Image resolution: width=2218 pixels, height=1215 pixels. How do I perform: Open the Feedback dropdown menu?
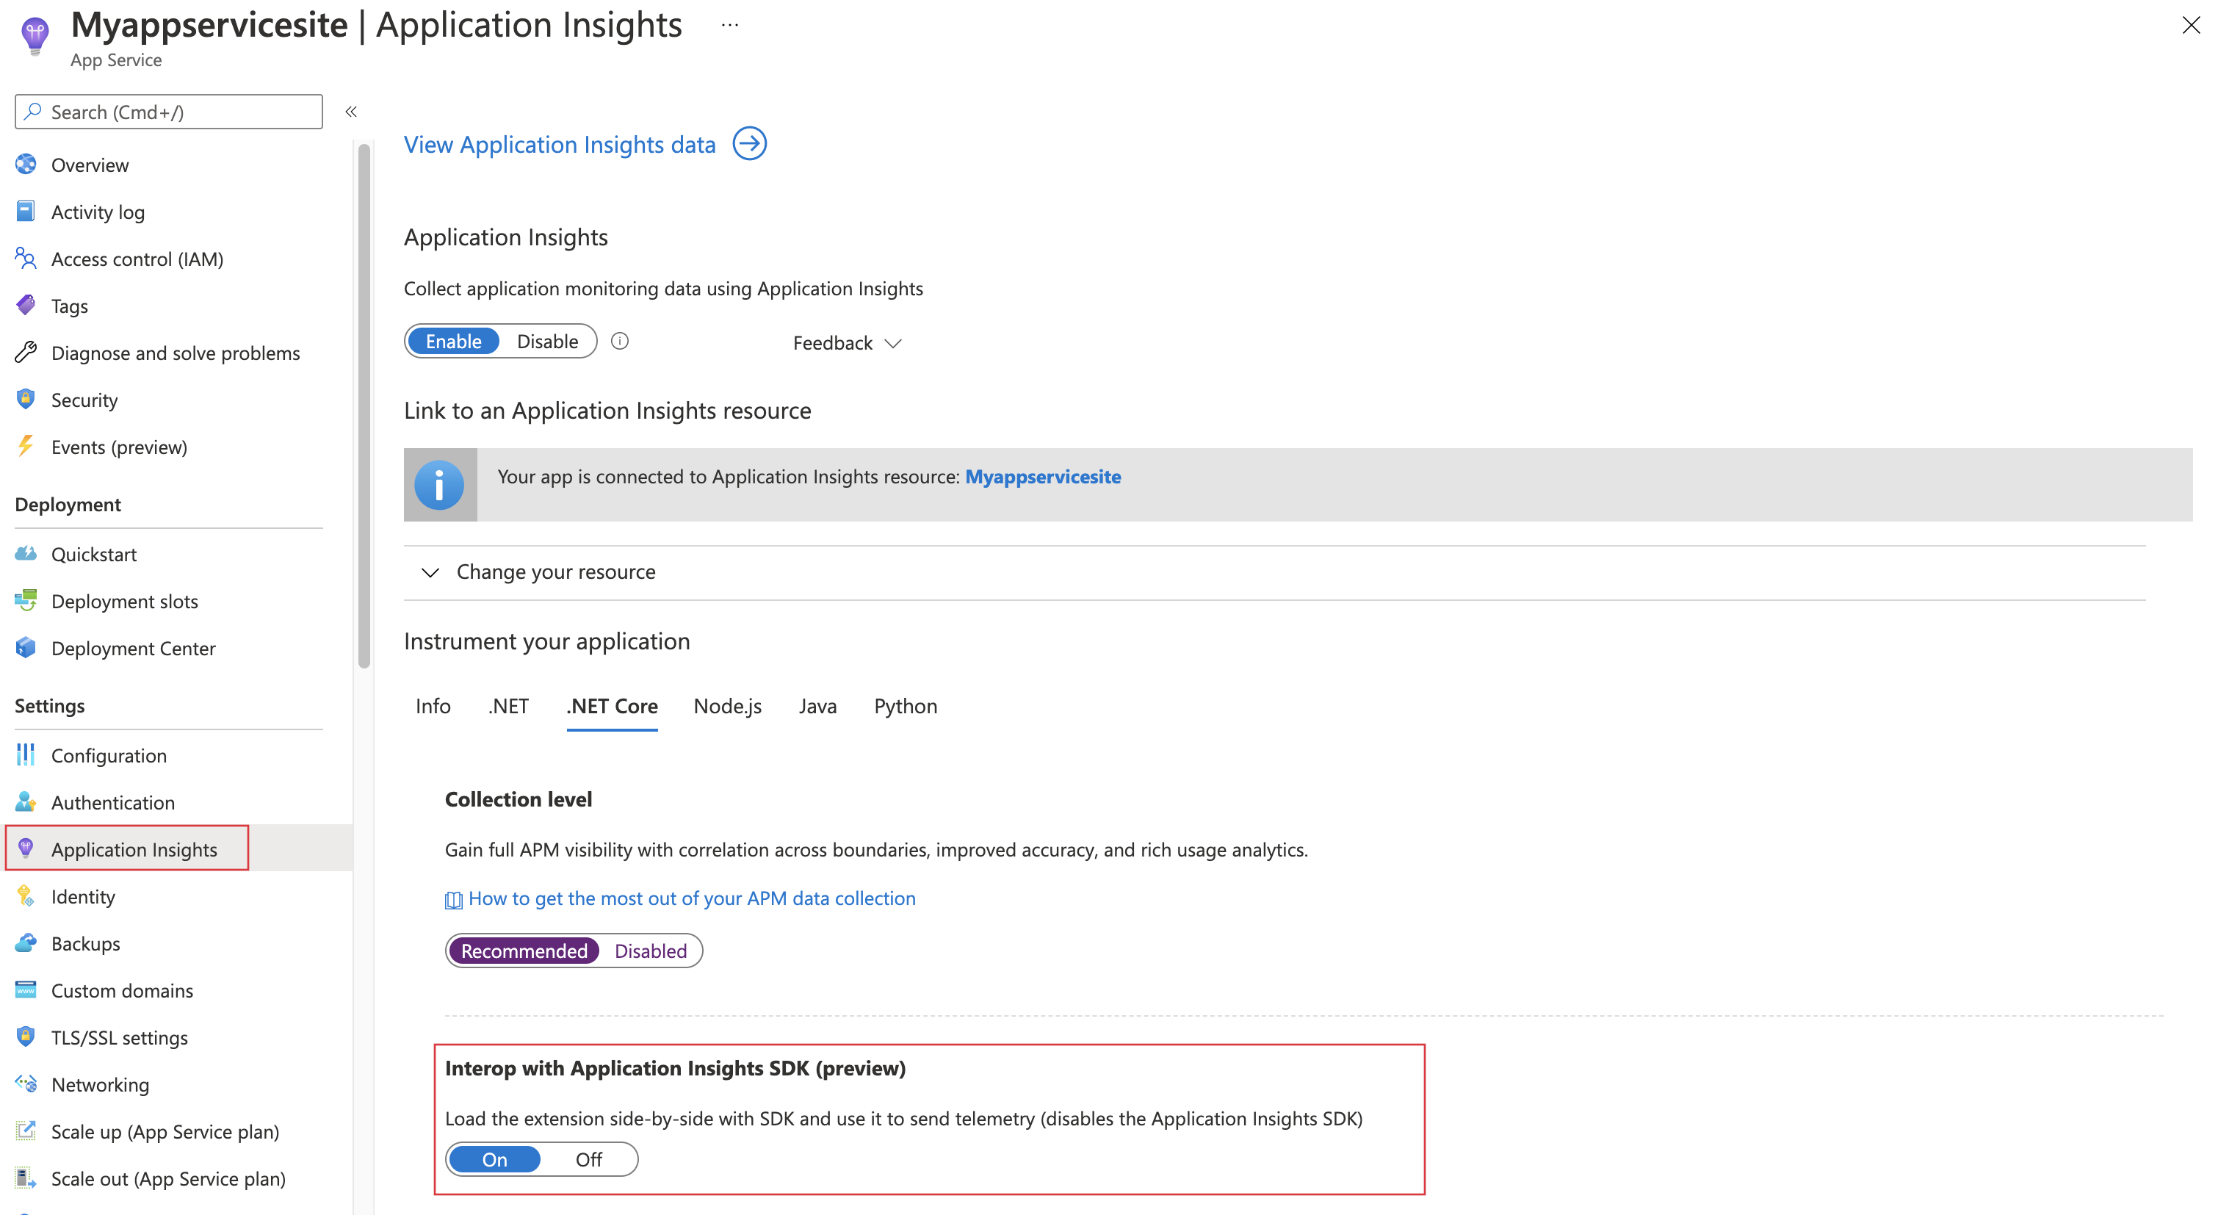click(847, 342)
